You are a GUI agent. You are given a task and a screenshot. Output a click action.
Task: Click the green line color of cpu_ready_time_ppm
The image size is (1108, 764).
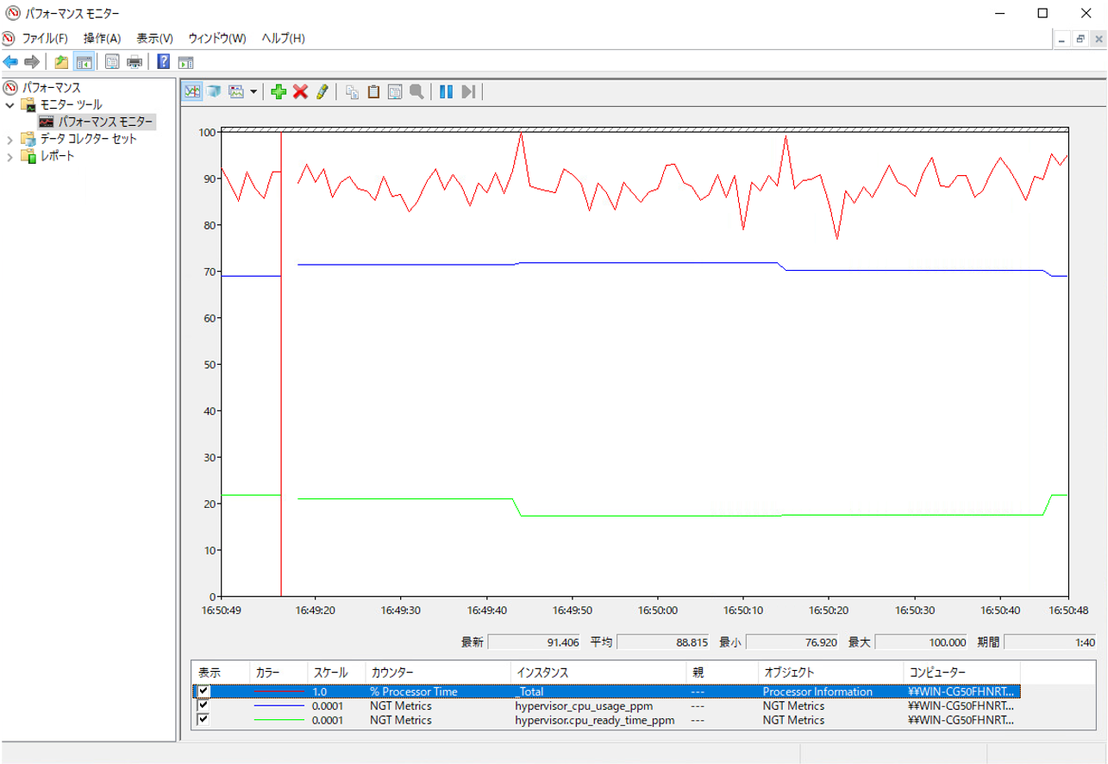(279, 719)
